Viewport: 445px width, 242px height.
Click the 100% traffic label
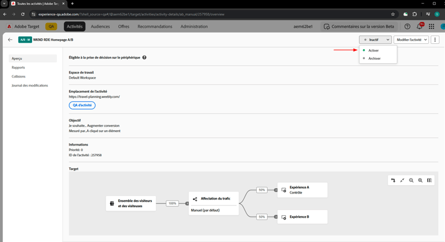coord(172,203)
